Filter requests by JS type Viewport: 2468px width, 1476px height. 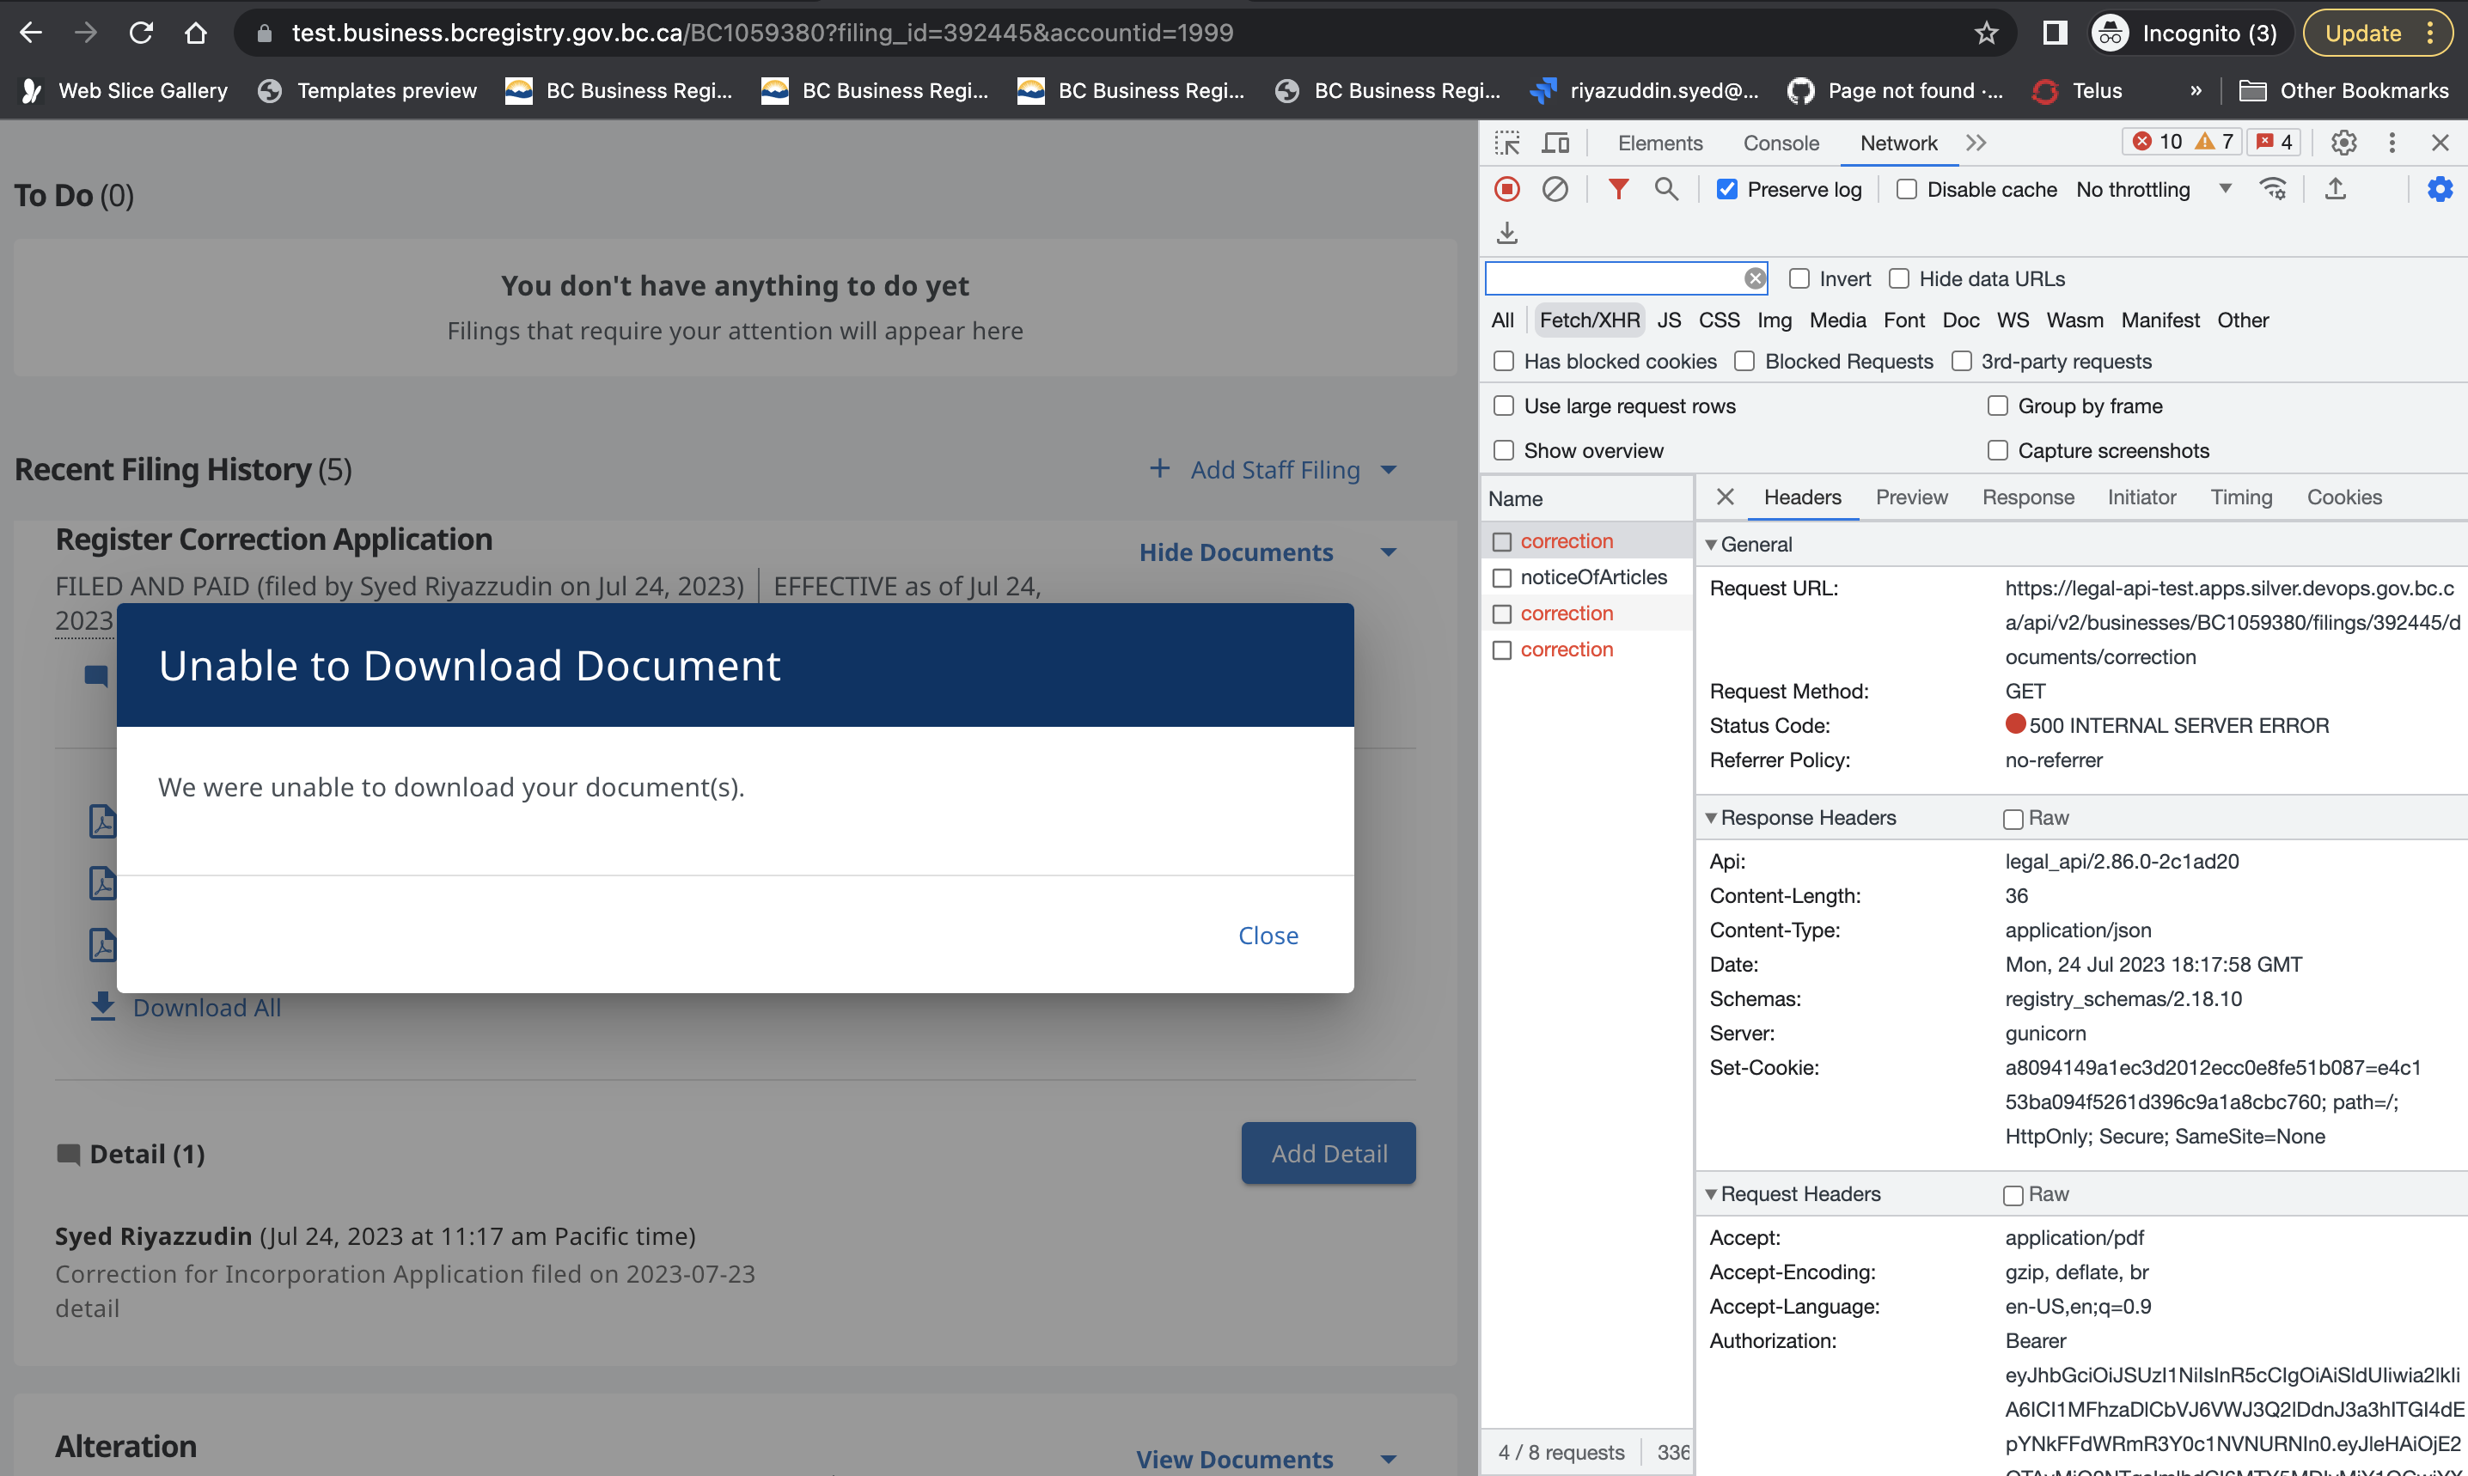[x=1668, y=320]
